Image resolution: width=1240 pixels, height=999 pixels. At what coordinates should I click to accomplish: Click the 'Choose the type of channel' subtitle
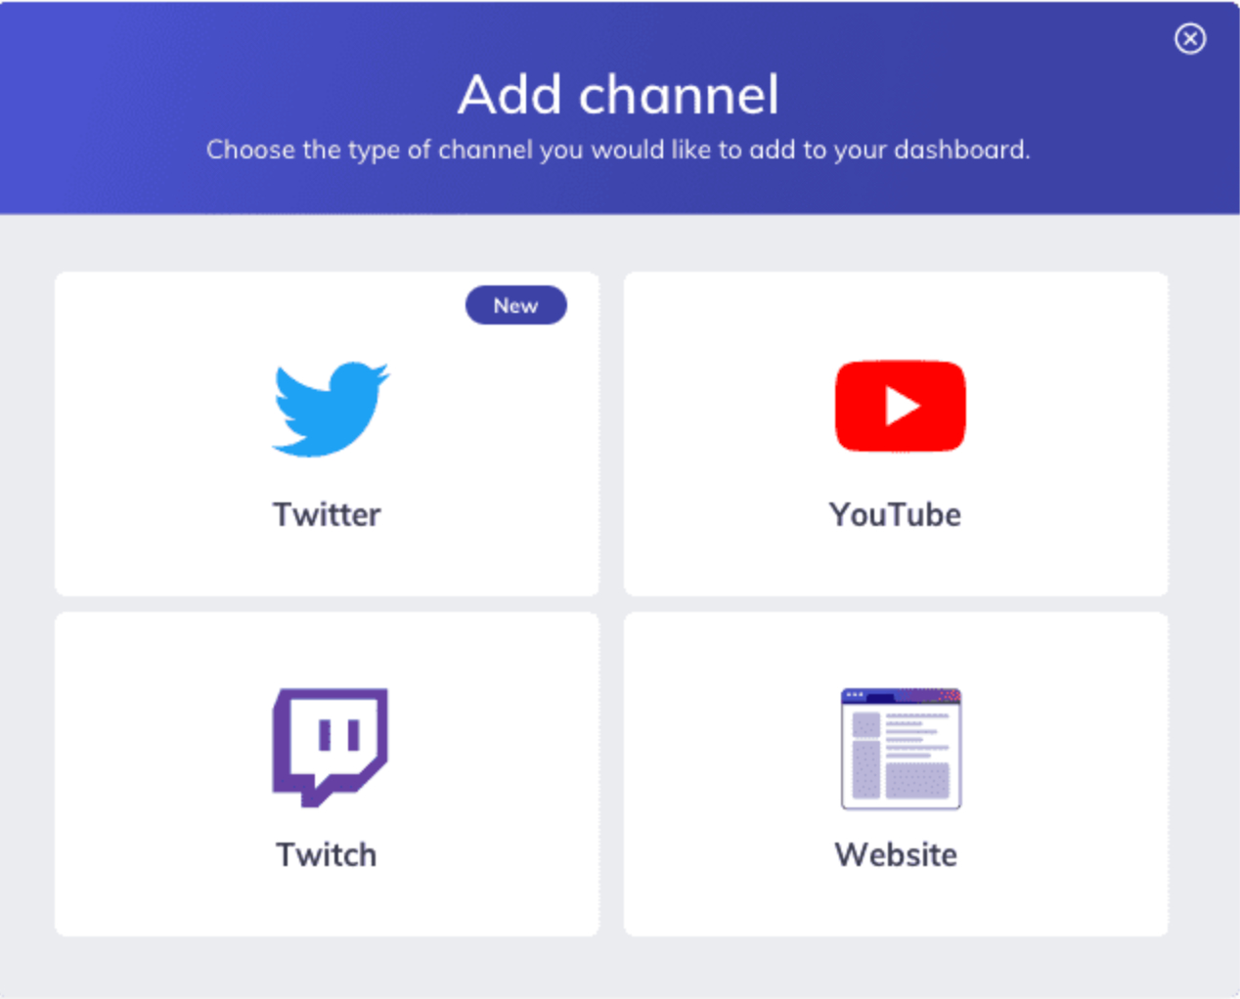[x=618, y=150]
